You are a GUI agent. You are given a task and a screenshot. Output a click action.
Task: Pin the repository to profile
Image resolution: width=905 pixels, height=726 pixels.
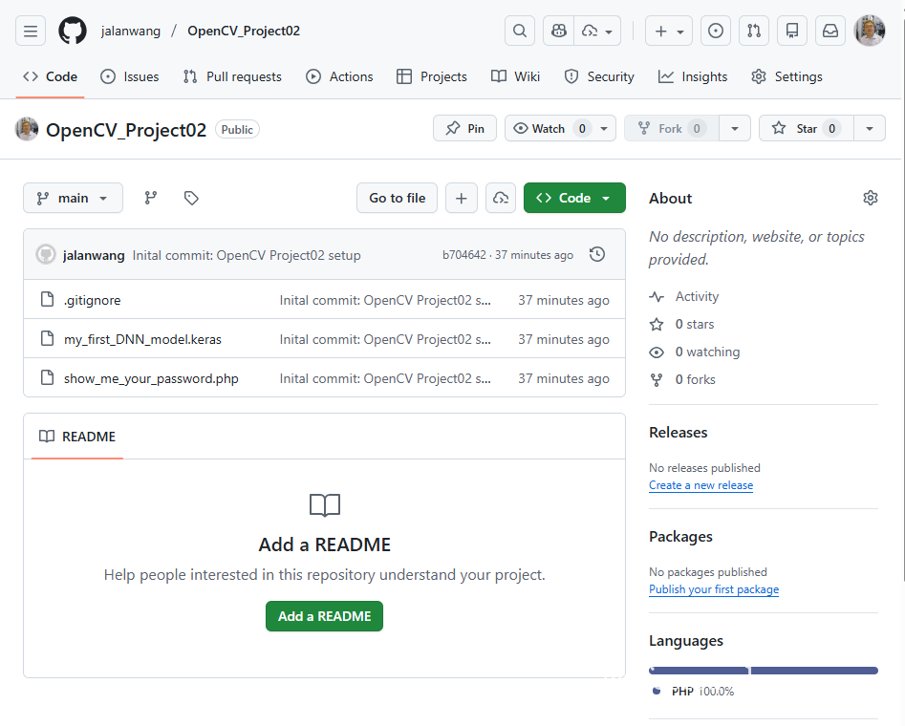click(x=464, y=128)
